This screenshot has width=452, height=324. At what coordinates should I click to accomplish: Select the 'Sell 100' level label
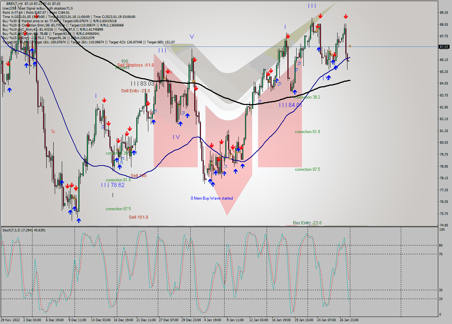138,176
